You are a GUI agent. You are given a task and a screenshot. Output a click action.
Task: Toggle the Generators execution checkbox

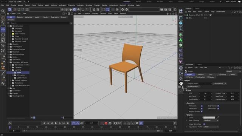tap(202, 108)
